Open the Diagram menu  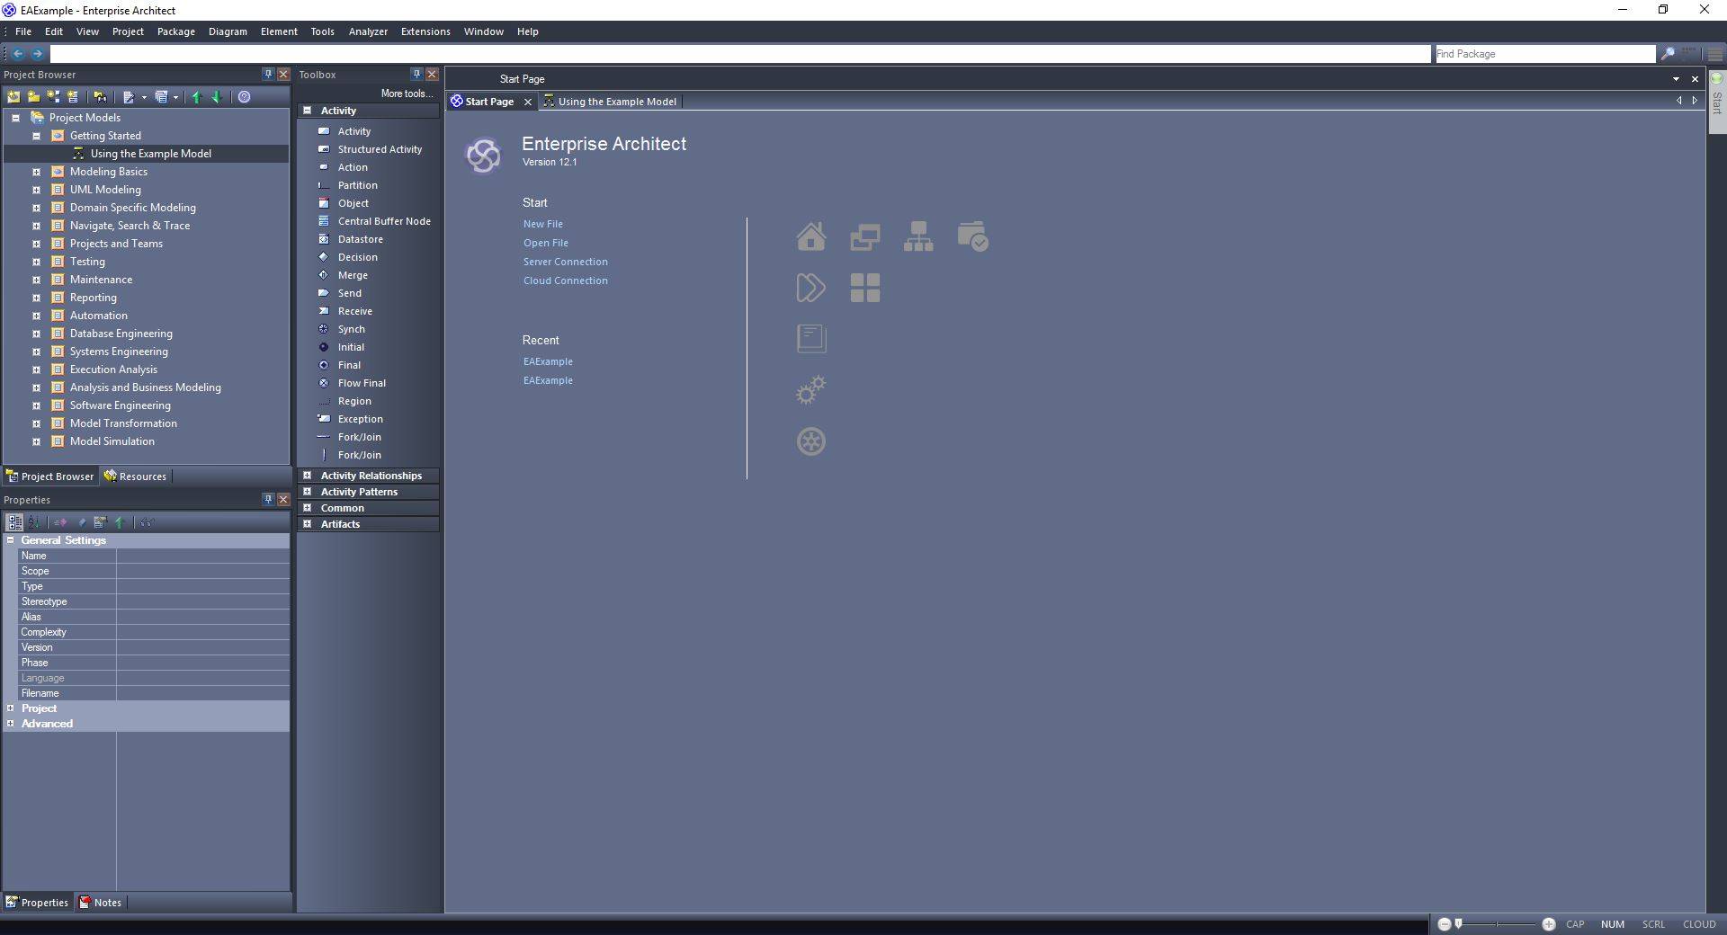(x=228, y=31)
